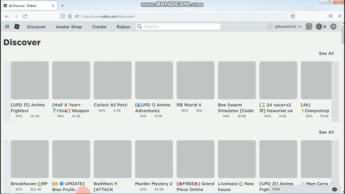Open Collect All Pets! thumbnail

click(x=113, y=80)
